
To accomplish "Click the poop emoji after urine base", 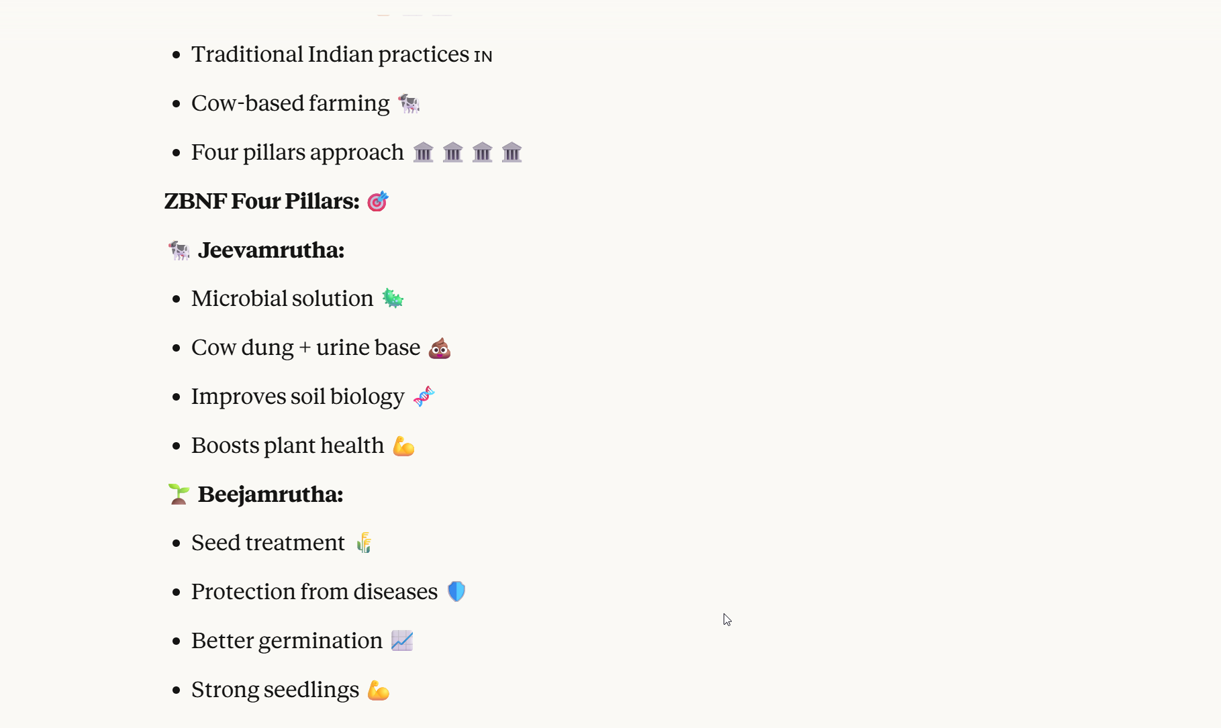I will click(x=440, y=348).
